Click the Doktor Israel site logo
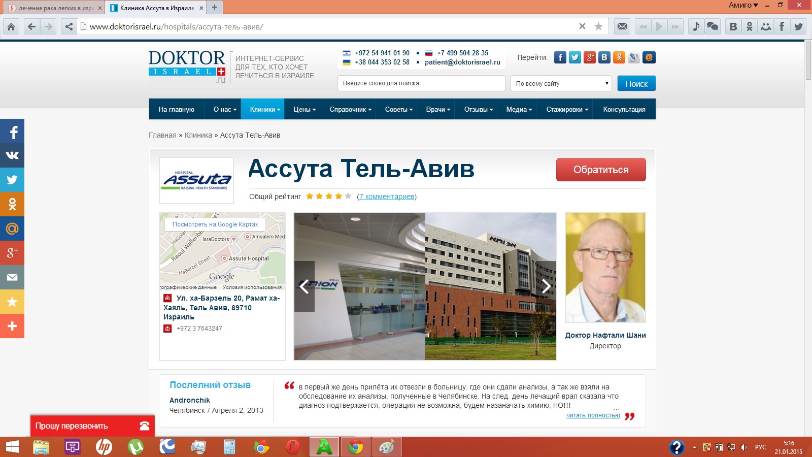This screenshot has width=812, height=457. pyautogui.click(x=187, y=66)
